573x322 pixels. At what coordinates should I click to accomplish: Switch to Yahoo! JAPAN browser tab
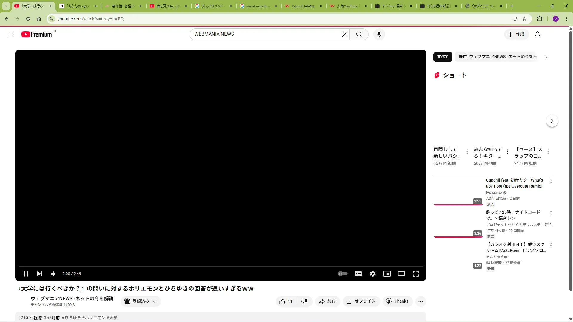303,6
